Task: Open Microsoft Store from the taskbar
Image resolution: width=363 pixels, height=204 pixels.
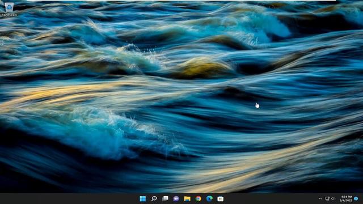Action: [x=221, y=198]
